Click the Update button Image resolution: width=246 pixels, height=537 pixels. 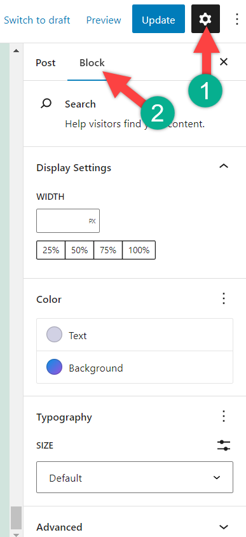coord(158,19)
